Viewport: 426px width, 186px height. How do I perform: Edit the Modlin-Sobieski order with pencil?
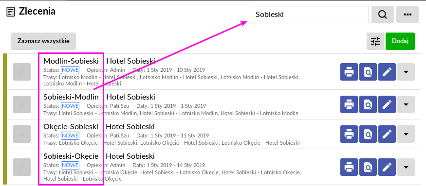pos(387,72)
